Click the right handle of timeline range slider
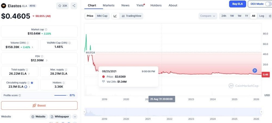The height and width of the screenshot is (123, 272). click(261, 112)
